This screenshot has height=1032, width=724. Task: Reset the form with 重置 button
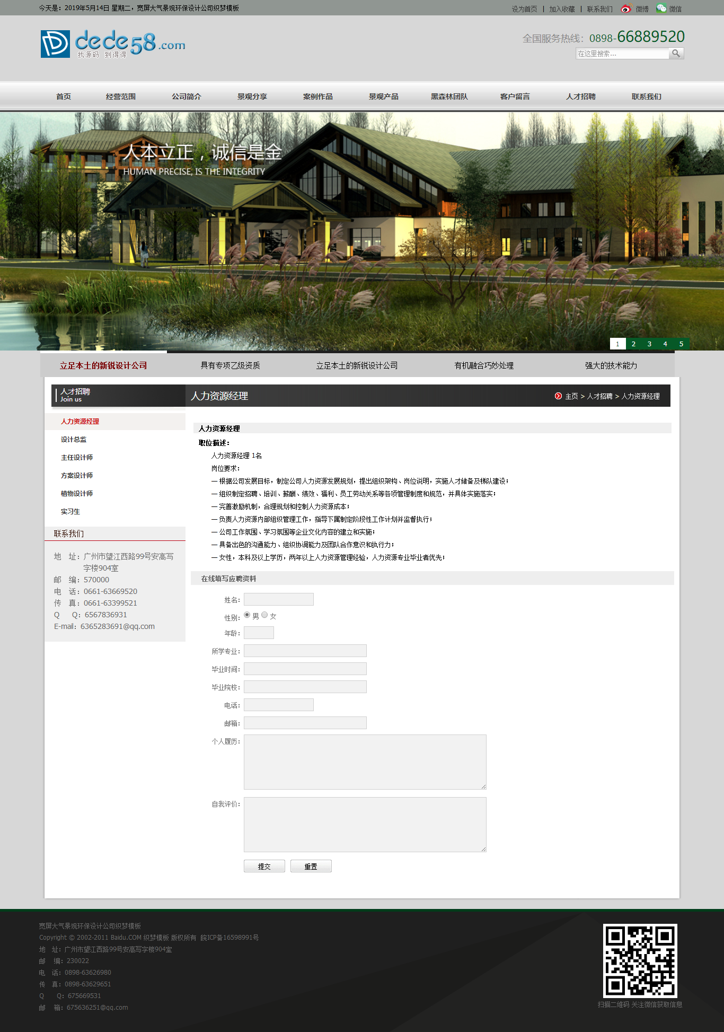(x=311, y=866)
